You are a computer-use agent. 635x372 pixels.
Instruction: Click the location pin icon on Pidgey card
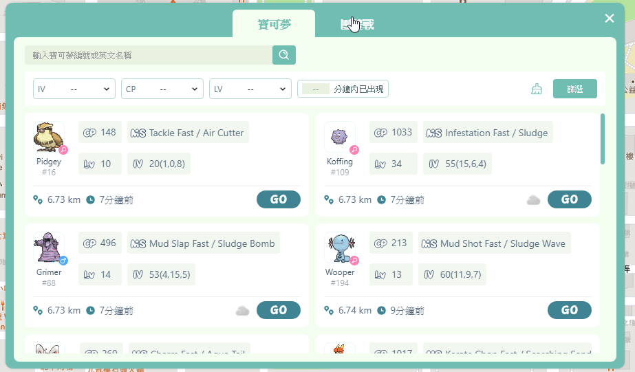click(x=38, y=199)
